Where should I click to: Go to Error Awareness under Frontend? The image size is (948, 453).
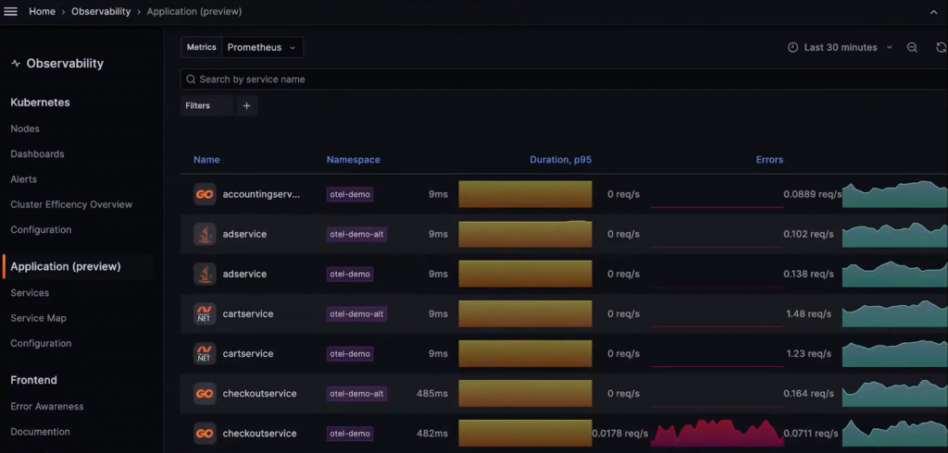(x=46, y=407)
